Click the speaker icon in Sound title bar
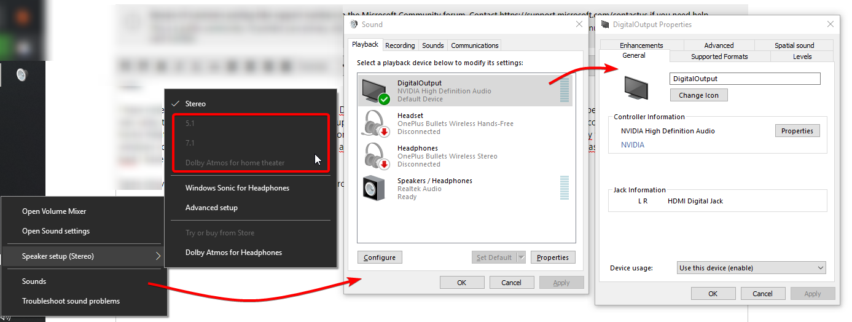 [x=353, y=25]
